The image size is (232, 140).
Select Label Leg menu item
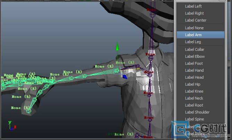(200, 42)
